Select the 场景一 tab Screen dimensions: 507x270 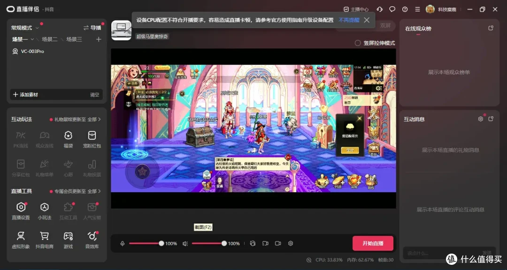pos(20,39)
